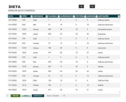Image resolution: width=126 pixels, height=102 pixels.
Task: Open the CALORIAS column filter dropdown
Action: [x=59, y=16]
